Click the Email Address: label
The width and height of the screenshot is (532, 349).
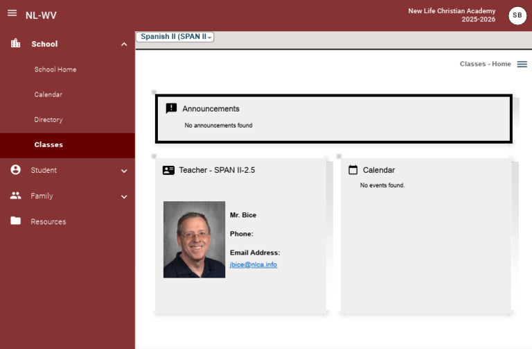click(x=255, y=253)
